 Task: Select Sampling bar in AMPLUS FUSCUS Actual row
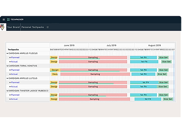[93, 62]
